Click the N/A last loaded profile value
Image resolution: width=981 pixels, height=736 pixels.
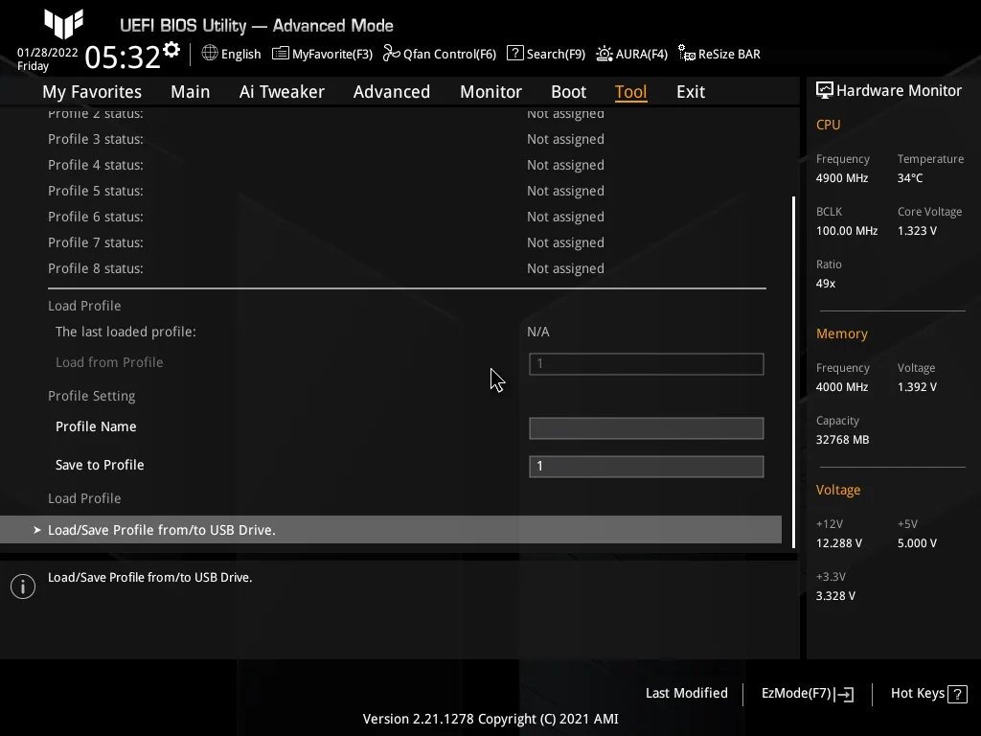[x=538, y=332]
